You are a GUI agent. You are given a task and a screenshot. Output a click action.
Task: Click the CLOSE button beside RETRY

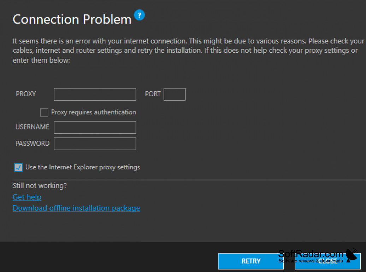(328, 261)
